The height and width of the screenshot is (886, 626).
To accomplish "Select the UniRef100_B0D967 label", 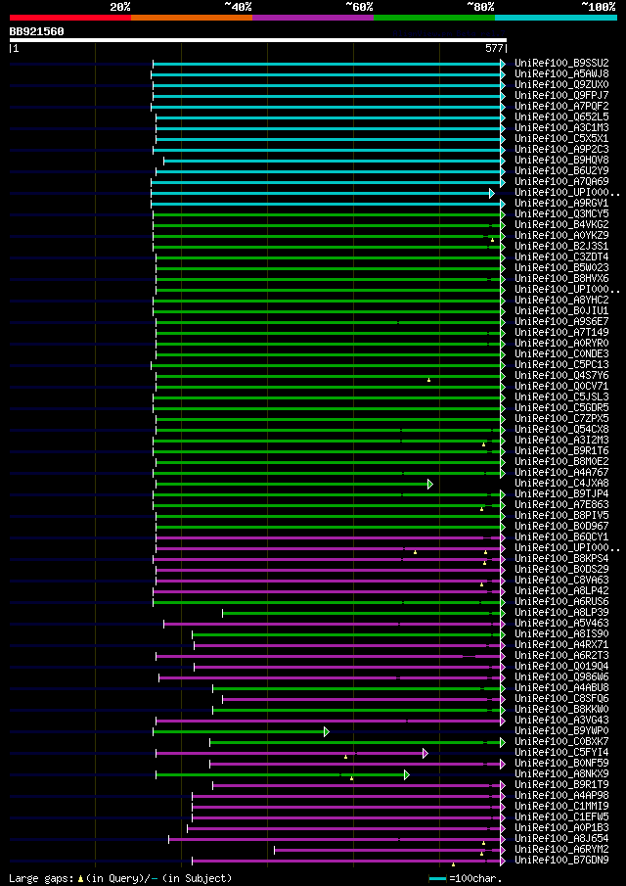I will coord(561,526).
